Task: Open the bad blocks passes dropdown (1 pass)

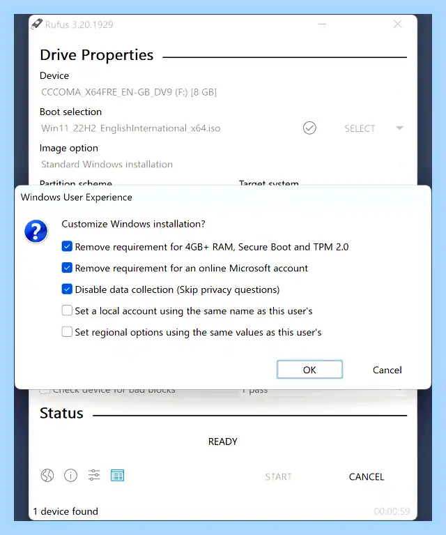Action: [323, 391]
